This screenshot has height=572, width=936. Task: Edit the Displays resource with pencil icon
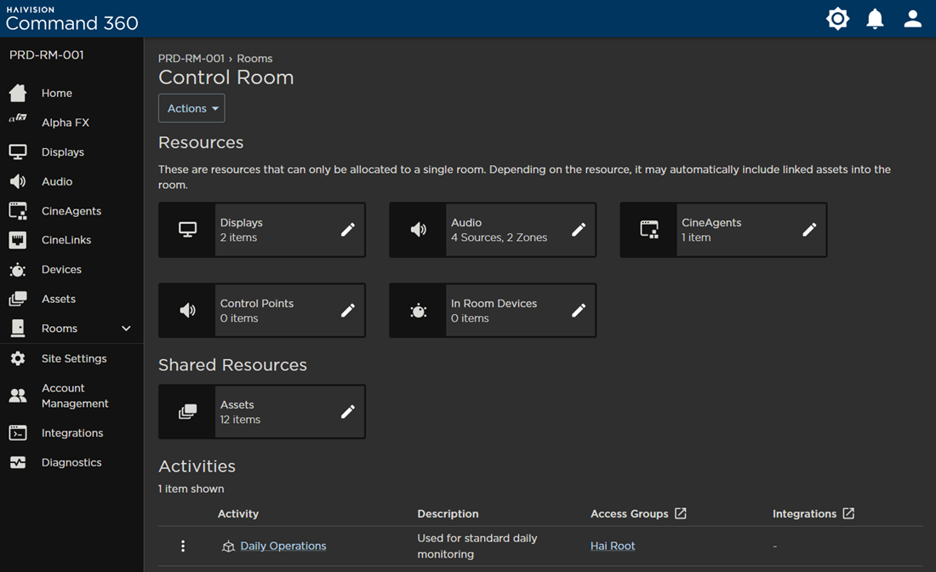tap(348, 230)
